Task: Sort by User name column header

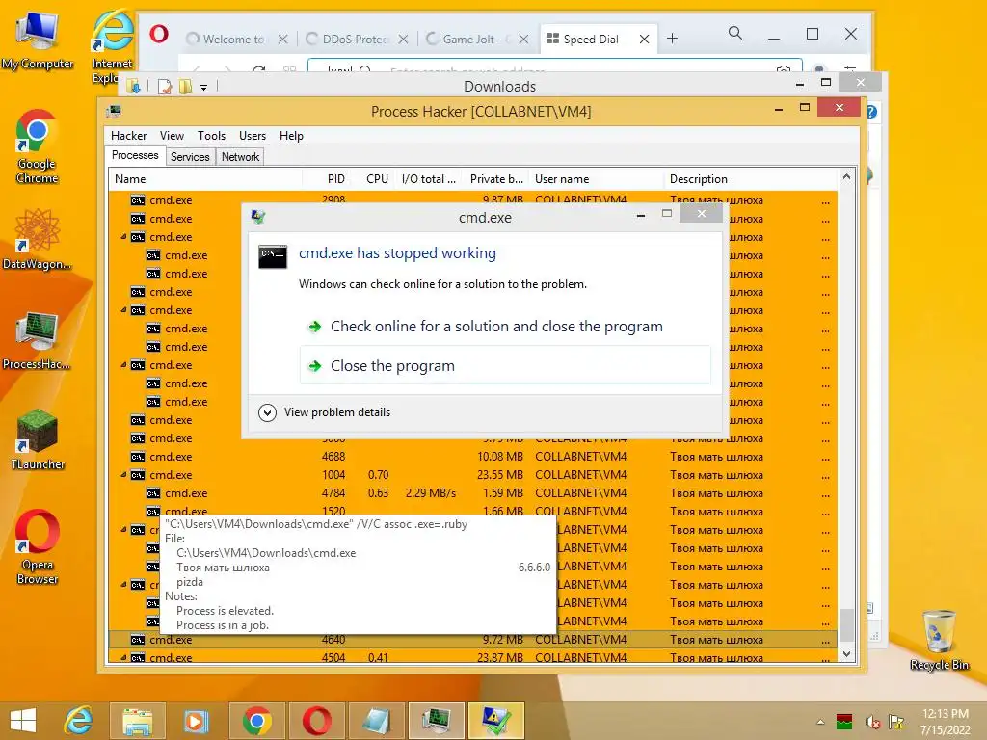Action: click(596, 178)
